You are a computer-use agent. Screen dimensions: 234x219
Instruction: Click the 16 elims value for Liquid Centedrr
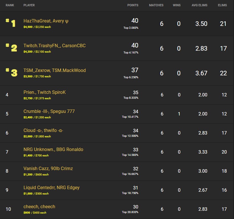point(224,190)
